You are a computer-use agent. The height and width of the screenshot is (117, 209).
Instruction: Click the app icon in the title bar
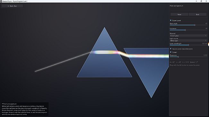point(1,1)
